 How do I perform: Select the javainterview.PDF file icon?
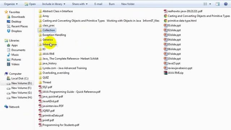[x=40, y=106]
